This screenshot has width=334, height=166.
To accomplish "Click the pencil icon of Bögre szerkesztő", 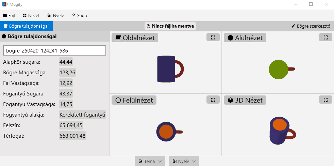I will coord(294,26).
